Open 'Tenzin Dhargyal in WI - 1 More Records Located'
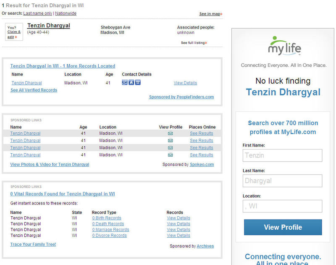 63,66
